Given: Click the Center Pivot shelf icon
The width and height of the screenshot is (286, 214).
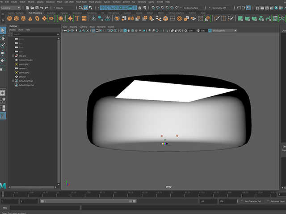Looking at the screenshot, I should (x=93, y=18).
